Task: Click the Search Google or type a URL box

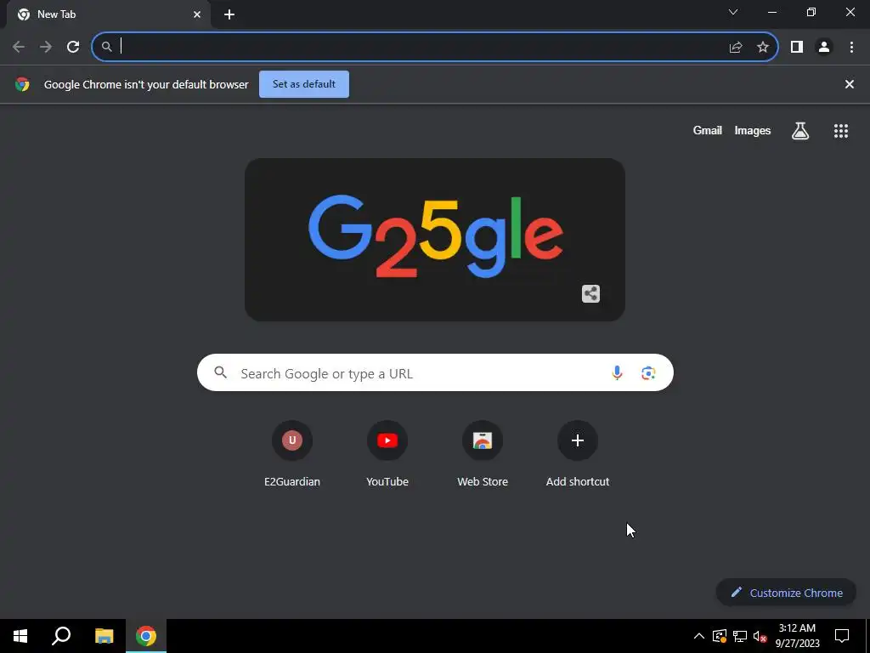Action: coord(435,372)
